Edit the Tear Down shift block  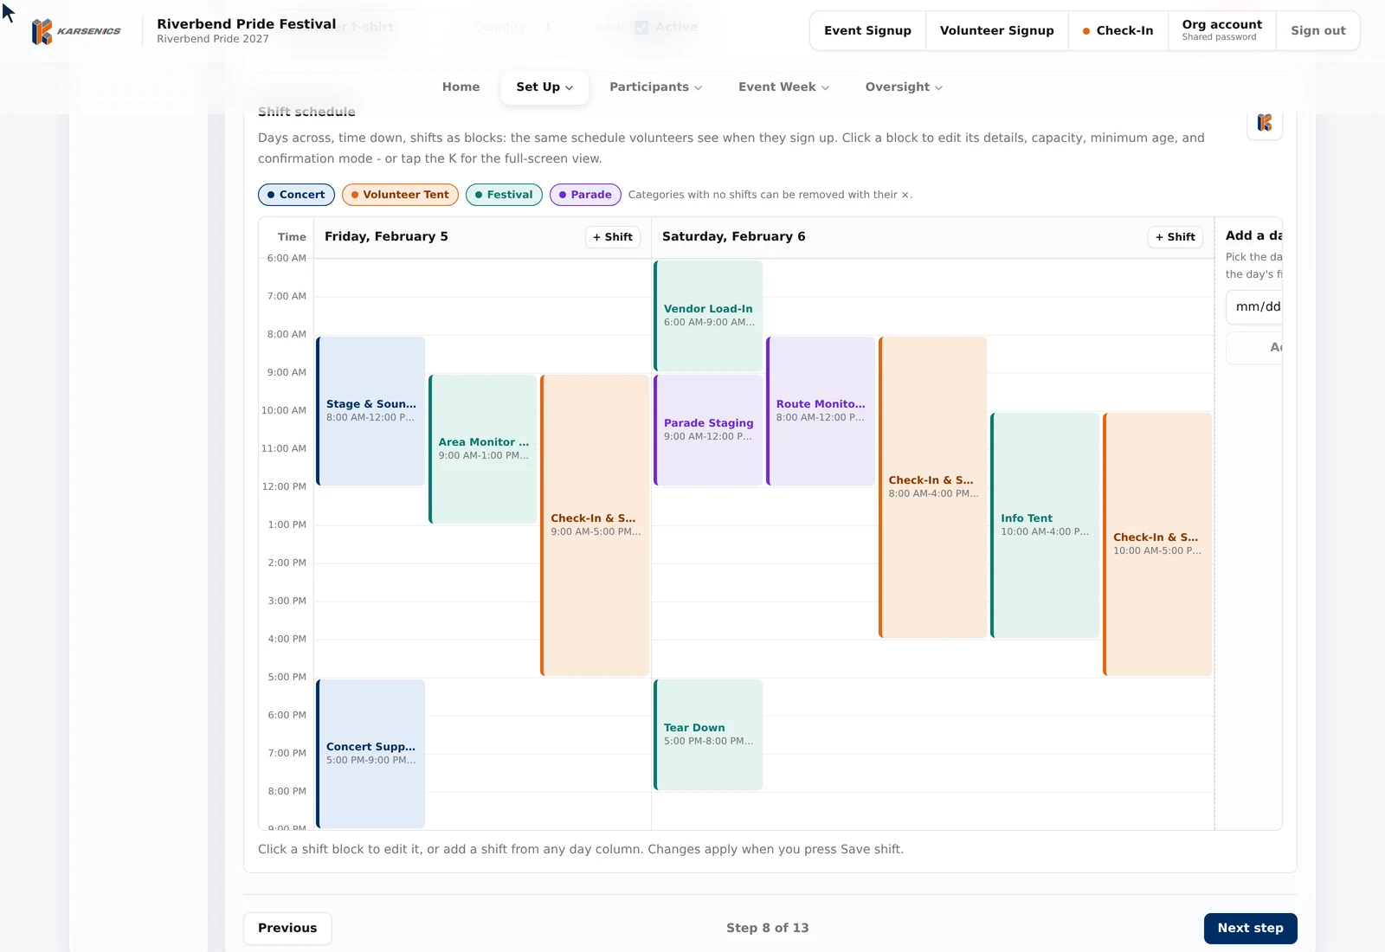[x=708, y=735]
